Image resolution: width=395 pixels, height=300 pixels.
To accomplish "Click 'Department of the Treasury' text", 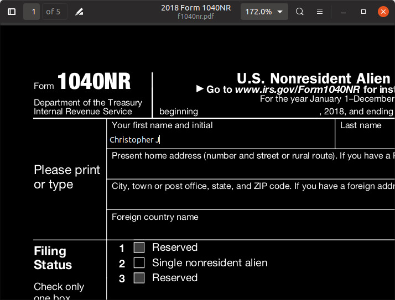I will point(88,103).
